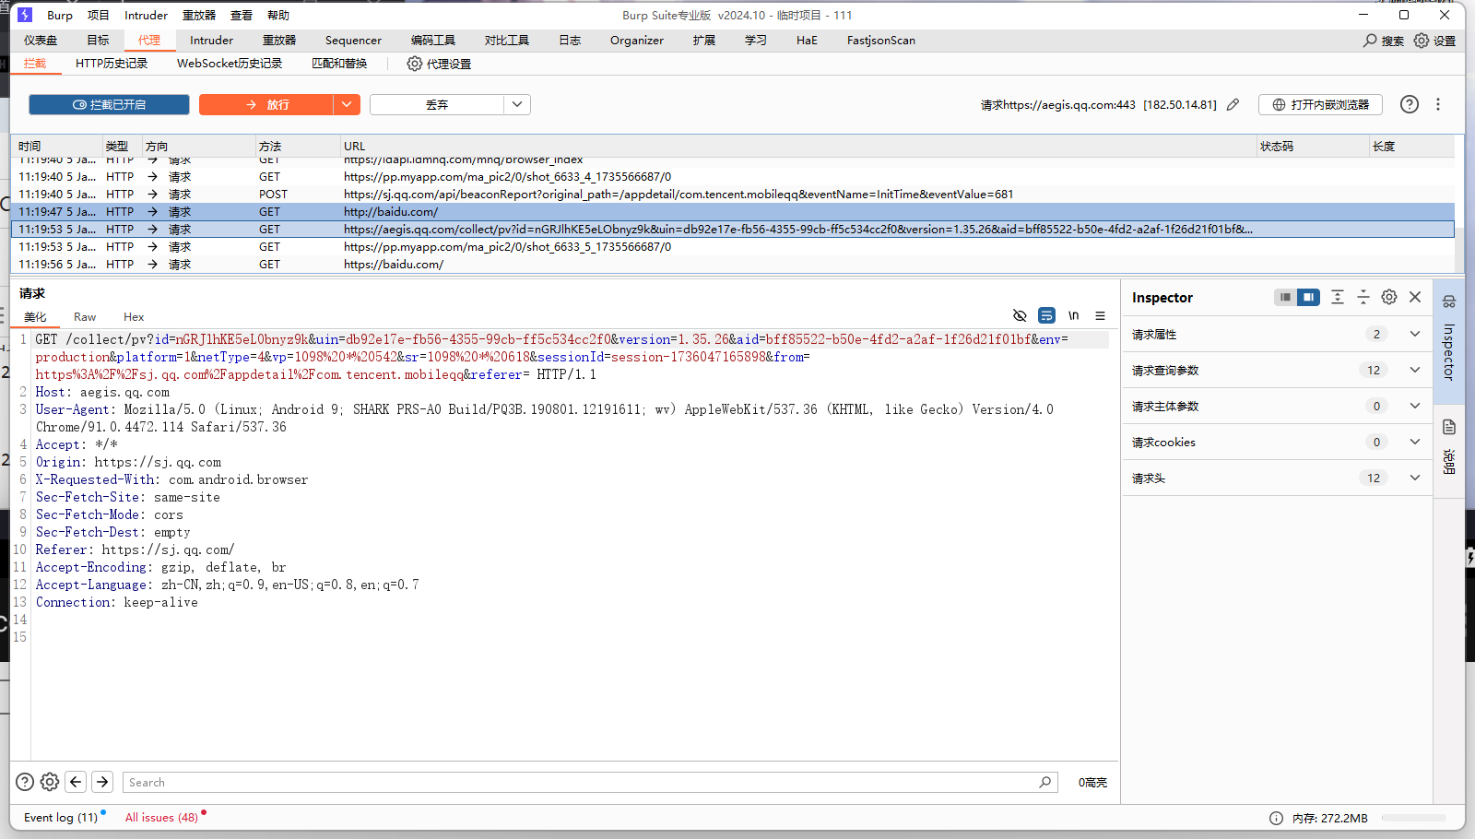Click the memory usage bar in status bar
This screenshot has height=839, width=1475.
[x=1413, y=818]
